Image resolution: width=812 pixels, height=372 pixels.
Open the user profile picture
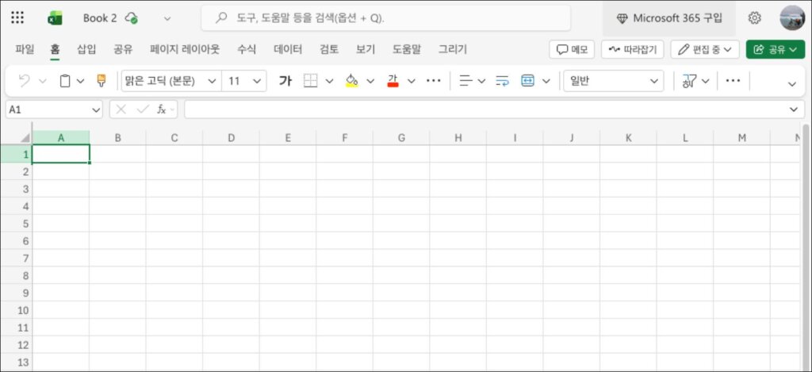pyautogui.click(x=792, y=18)
